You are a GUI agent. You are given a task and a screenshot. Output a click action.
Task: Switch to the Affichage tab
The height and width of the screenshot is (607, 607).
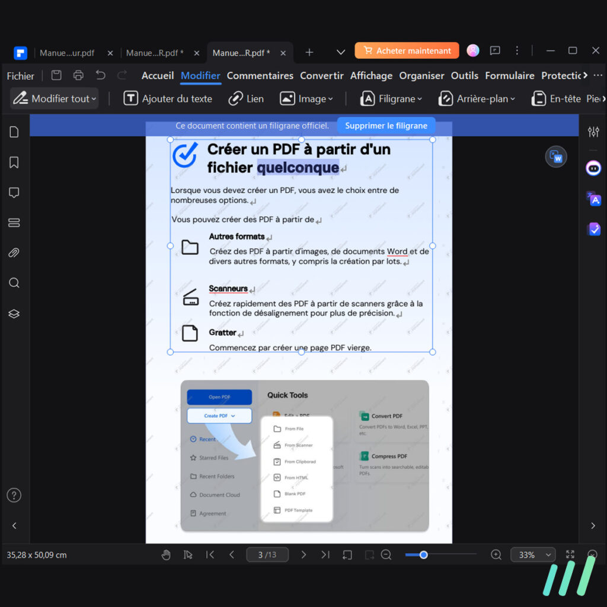point(371,75)
